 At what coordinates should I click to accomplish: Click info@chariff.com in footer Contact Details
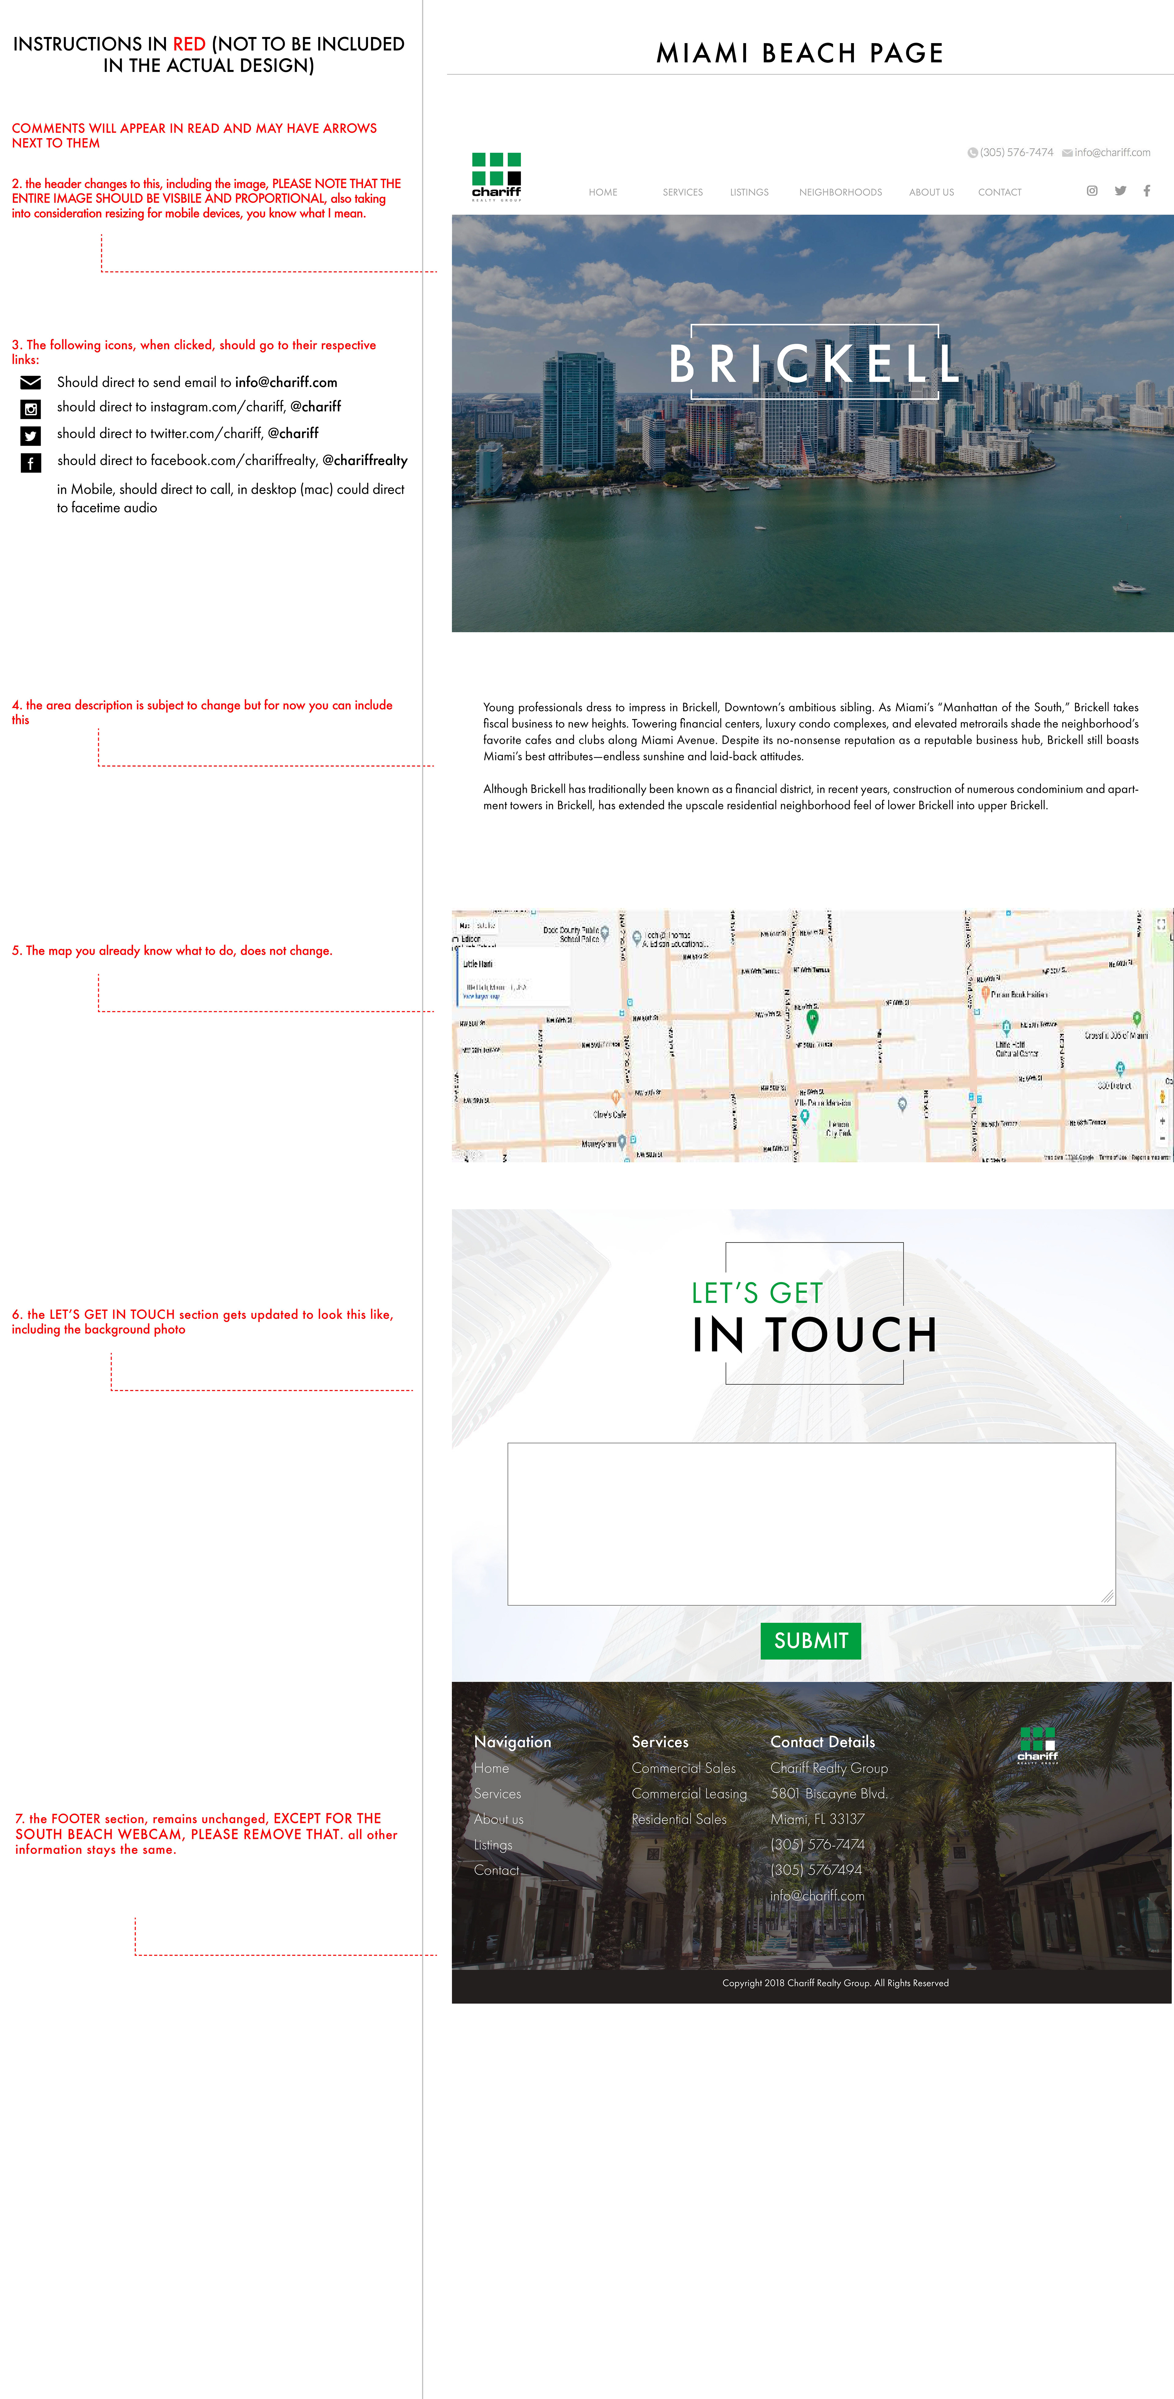click(x=818, y=1896)
